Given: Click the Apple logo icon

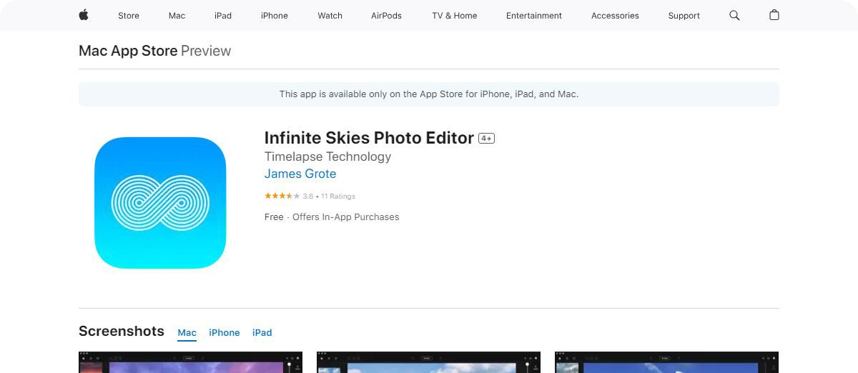Looking at the screenshot, I should [x=84, y=15].
